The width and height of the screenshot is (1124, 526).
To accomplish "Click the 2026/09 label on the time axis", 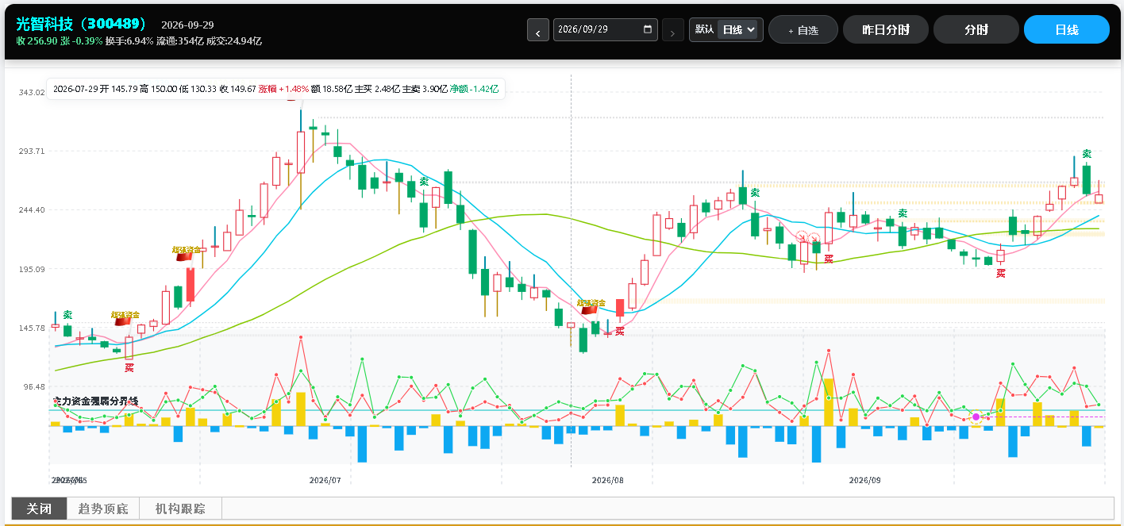I will 865,480.
